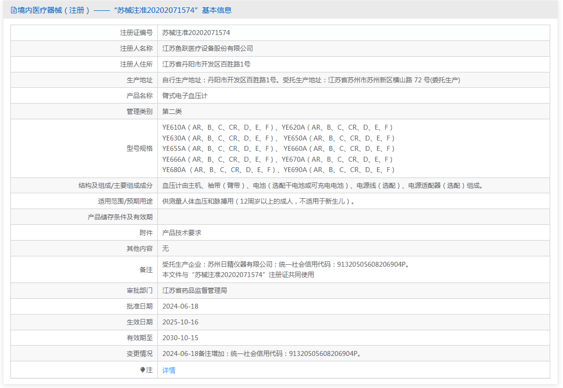Select the 注册证编号 row value 苏械注准20202071574
Viewport: 563px width, 388px height.
tap(196, 33)
